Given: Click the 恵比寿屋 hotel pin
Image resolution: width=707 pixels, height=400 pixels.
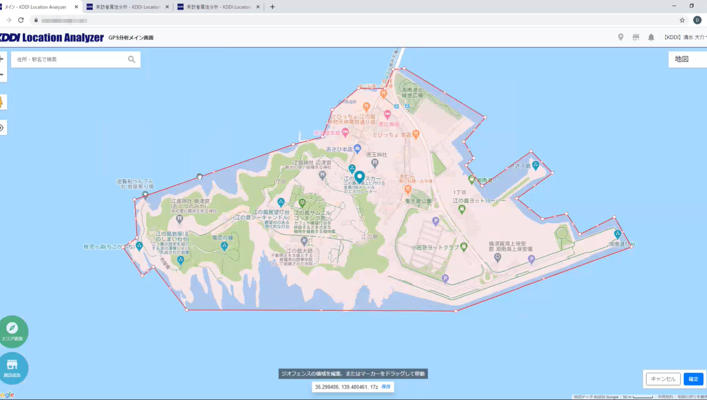Looking at the screenshot, I should pos(387,114).
